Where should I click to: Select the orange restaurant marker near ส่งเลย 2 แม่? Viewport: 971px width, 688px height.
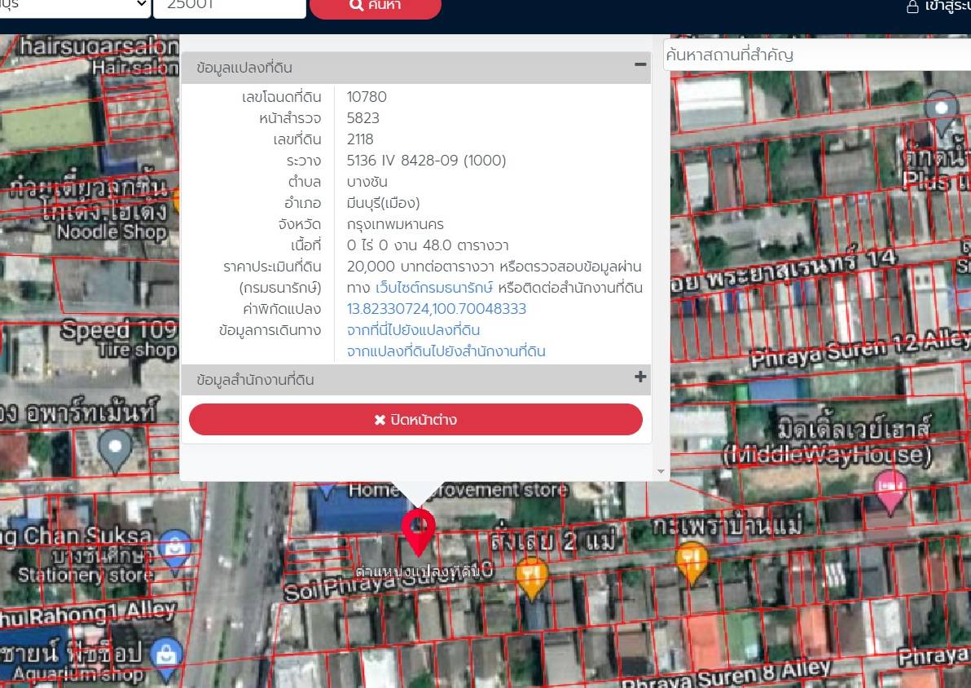[x=531, y=576]
